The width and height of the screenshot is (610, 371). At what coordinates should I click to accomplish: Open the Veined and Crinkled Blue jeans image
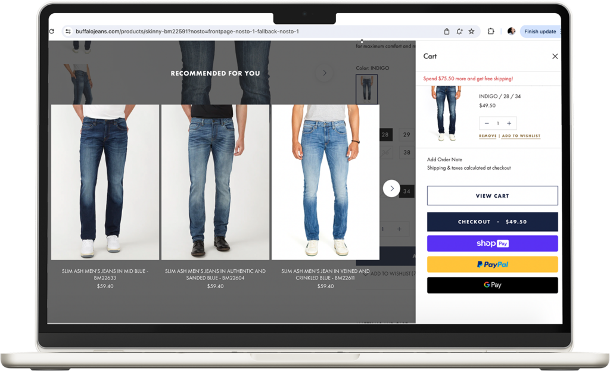click(x=325, y=182)
